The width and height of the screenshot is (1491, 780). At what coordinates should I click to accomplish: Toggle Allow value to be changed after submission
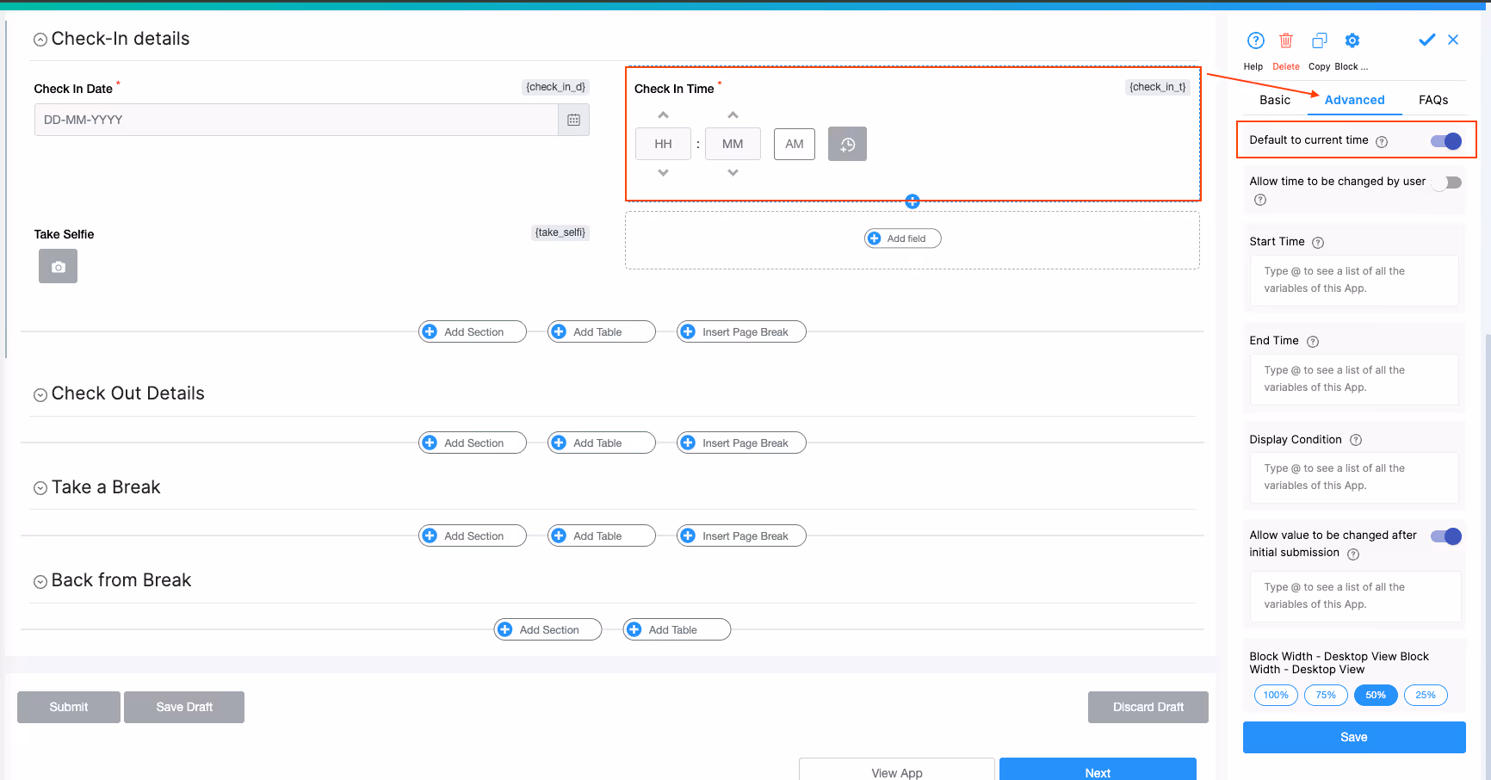pos(1446,536)
